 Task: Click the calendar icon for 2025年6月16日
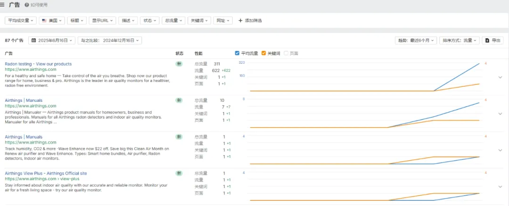(34, 41)
